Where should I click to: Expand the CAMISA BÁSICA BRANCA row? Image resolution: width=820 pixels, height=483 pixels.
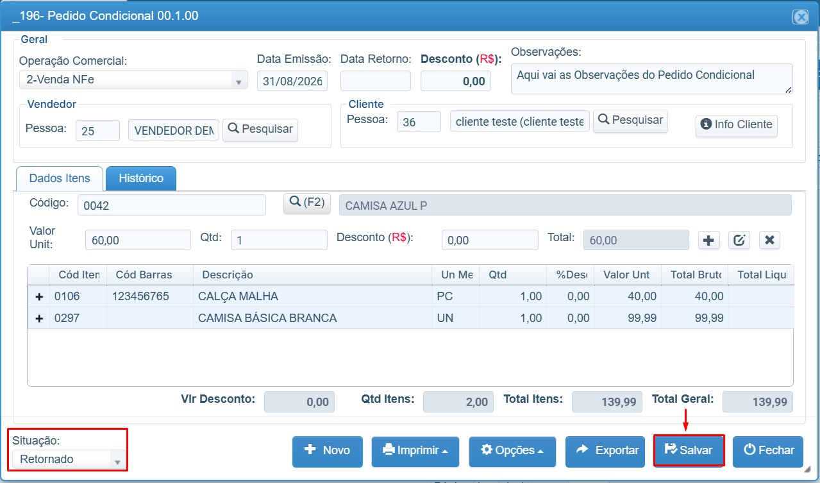[x=38, y=318]
